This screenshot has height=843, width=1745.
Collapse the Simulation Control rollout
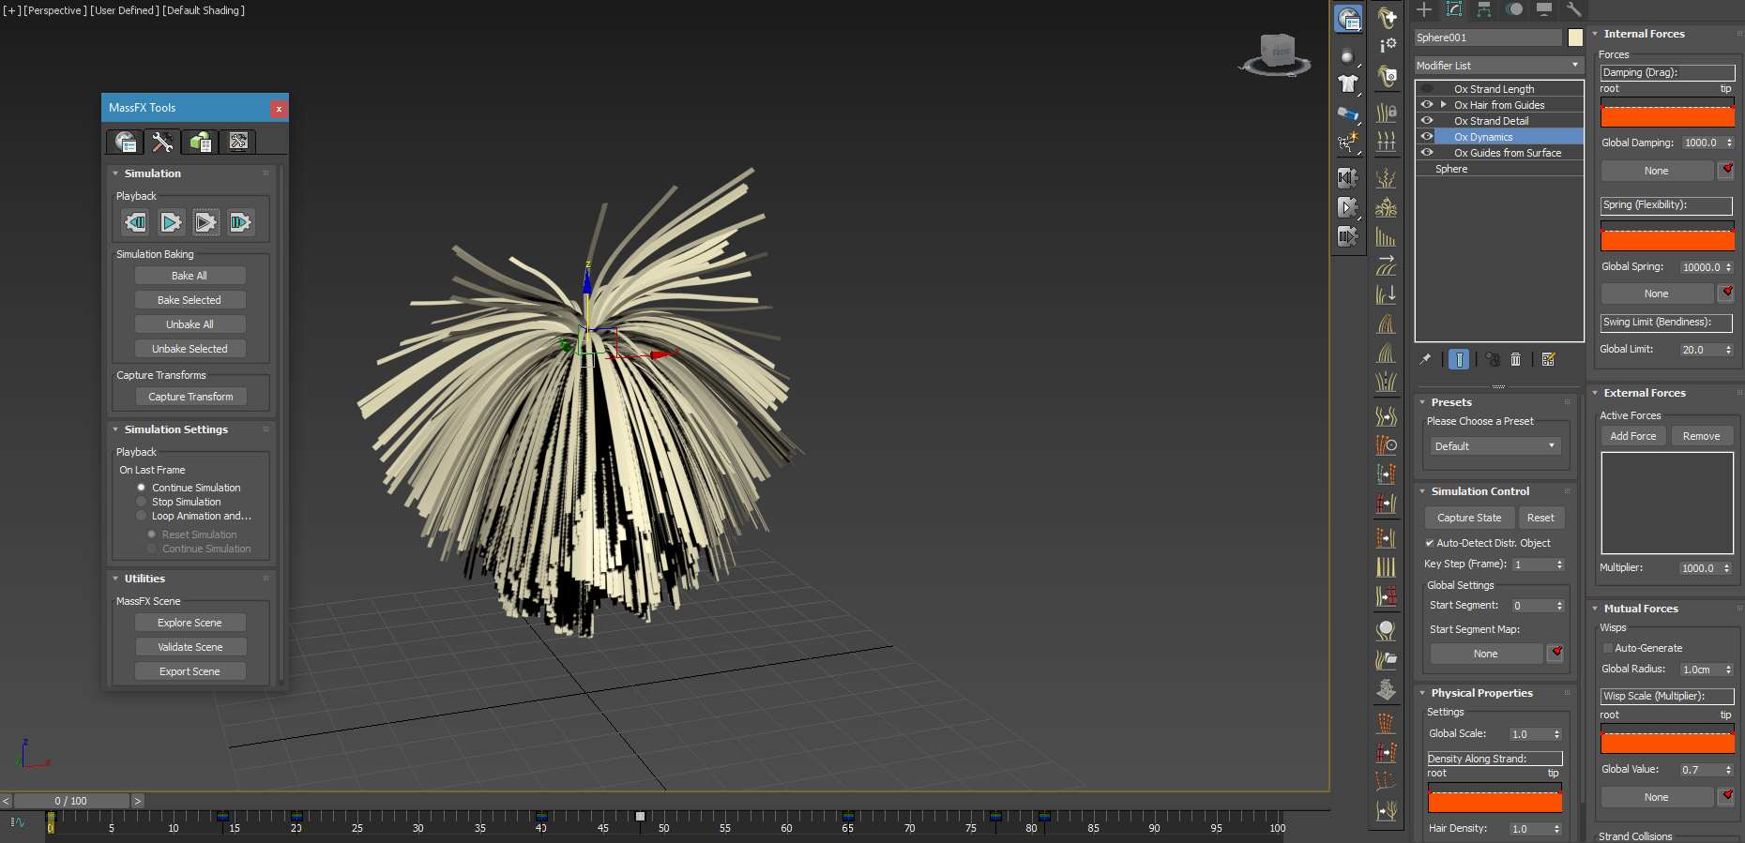tap(1479, 491)
